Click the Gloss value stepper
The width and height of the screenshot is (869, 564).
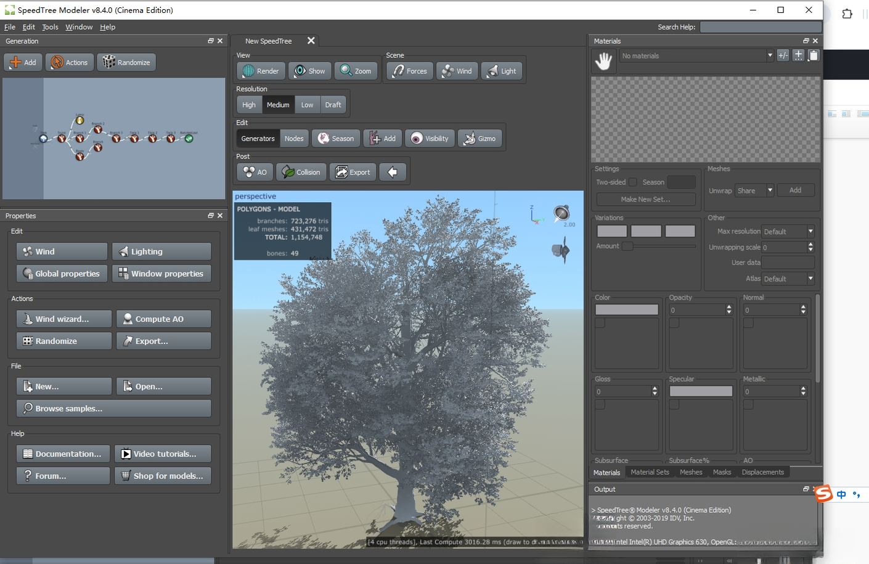pos(655,391)
